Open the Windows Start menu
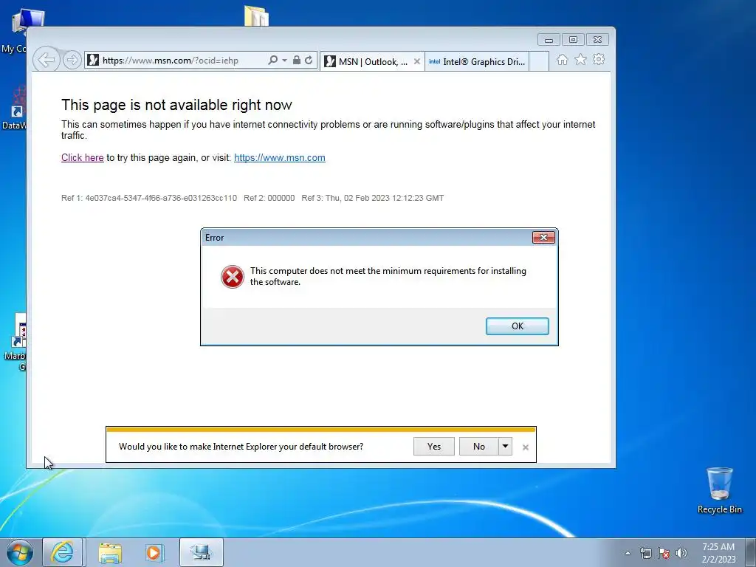Viewport: 756px width, 567px height. tap(20, 552)
